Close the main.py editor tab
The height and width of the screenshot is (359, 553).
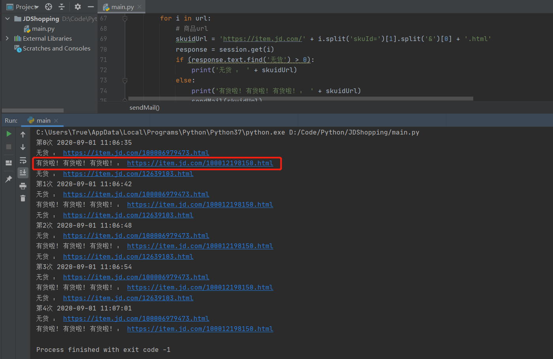coord(139,7)
